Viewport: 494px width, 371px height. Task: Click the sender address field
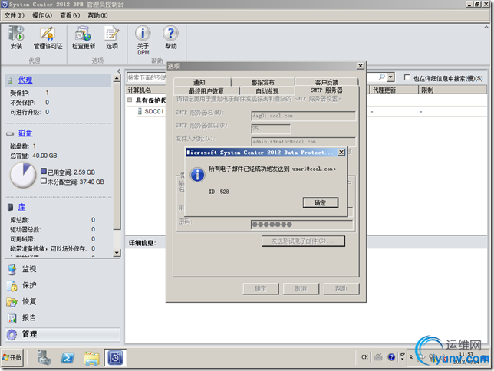click(304, 142)
